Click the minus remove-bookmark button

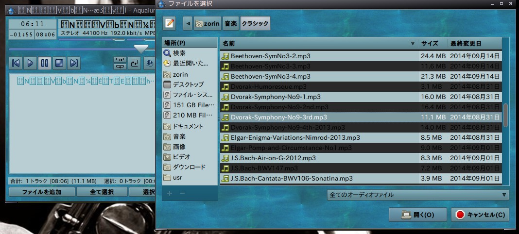182,193
